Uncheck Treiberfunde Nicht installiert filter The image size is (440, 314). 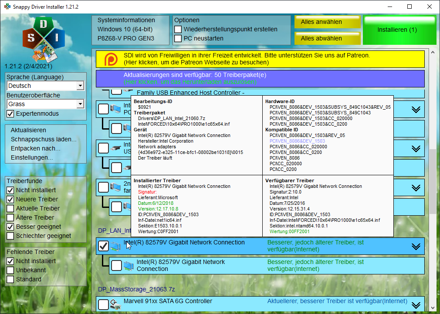click(10, 190)
